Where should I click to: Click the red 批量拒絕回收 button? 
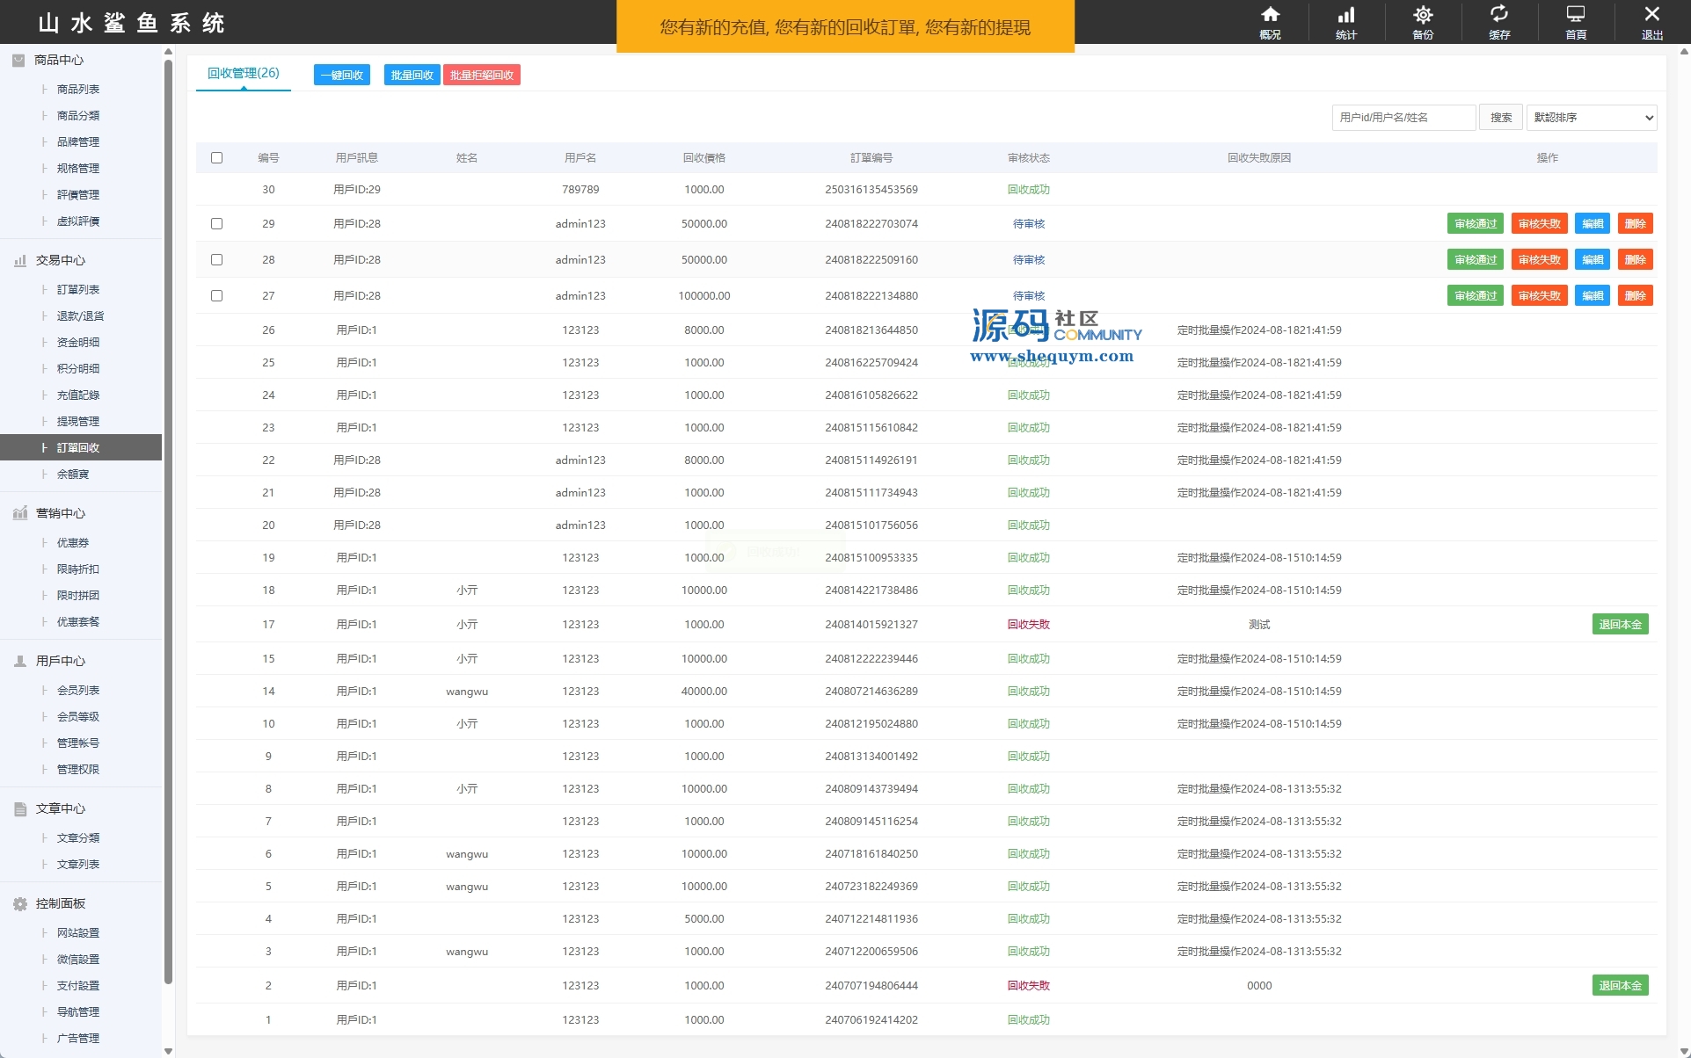click(x=482, y=76)
